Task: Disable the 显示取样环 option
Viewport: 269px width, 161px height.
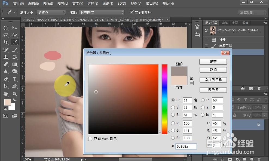Action: coord(132,12)
